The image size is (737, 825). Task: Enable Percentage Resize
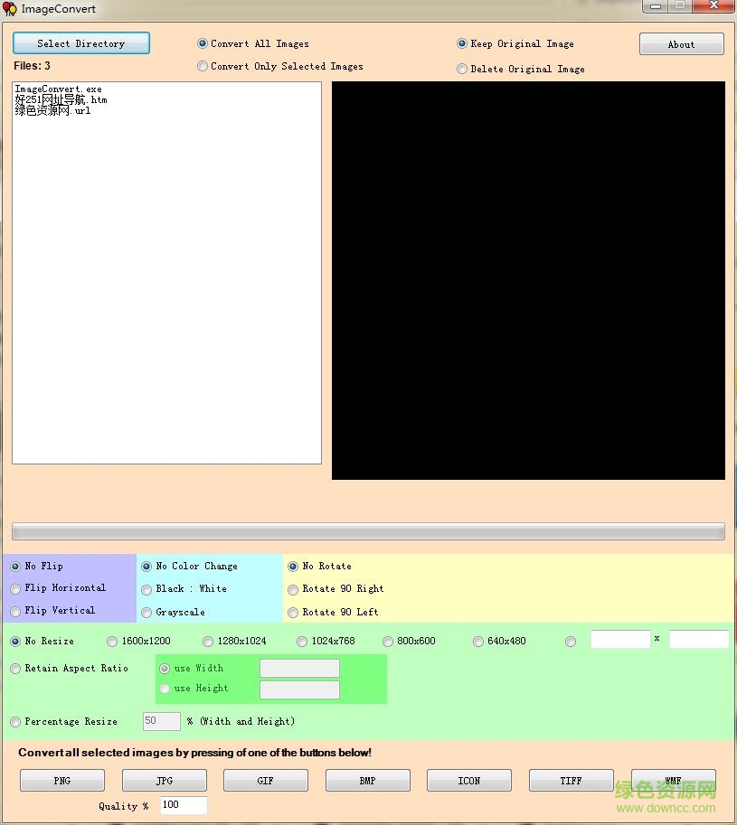tap(15, 721)
